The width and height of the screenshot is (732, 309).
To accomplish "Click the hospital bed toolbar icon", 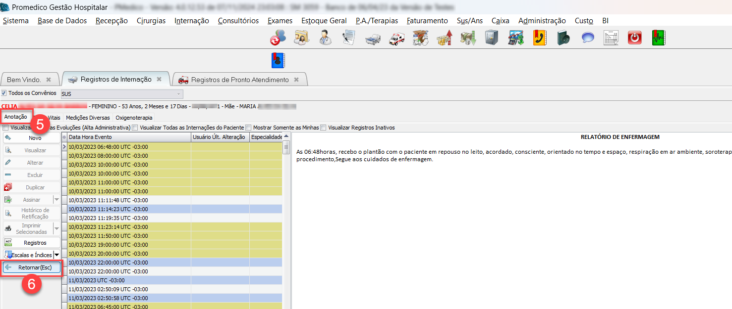I will tap(373, 38).
